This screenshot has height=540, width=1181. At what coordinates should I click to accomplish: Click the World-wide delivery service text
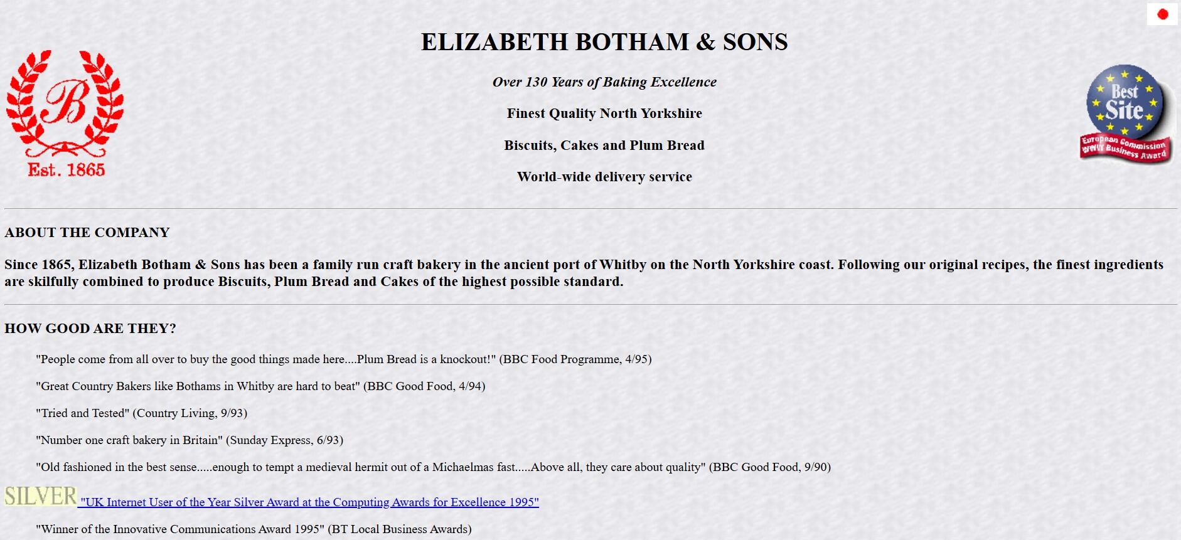(x=604, y=177)
